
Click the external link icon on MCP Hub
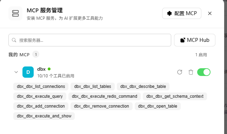click(183, 40)
